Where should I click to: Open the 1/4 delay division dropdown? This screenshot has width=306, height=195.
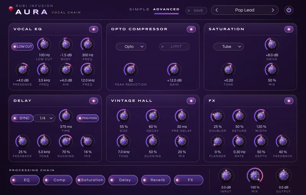point(44,118)
